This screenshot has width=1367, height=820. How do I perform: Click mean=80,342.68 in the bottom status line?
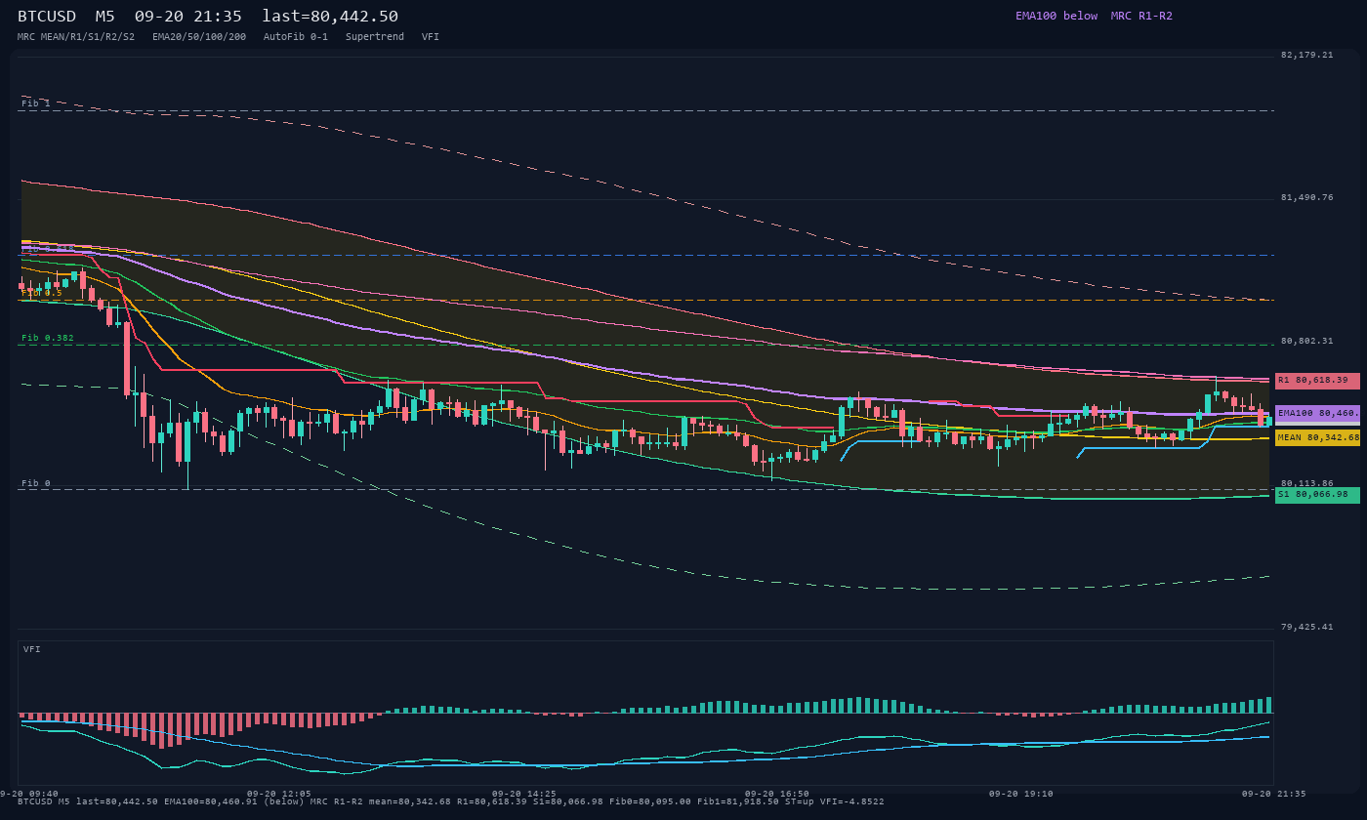410,801
